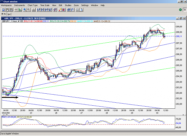Open the Instruments menu
The image size is (187, 136).
click(19, 5)
